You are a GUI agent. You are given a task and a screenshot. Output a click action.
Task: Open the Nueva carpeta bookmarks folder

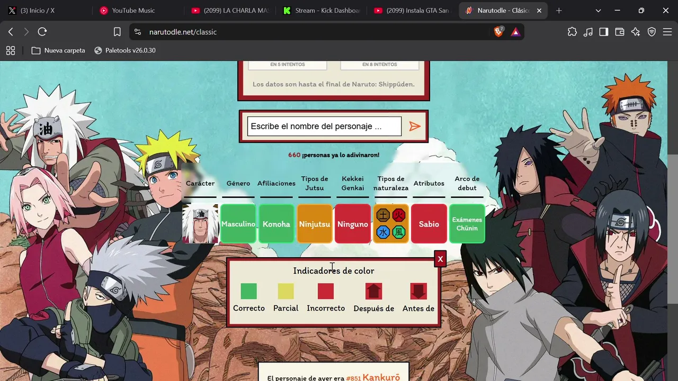[58, 50]
